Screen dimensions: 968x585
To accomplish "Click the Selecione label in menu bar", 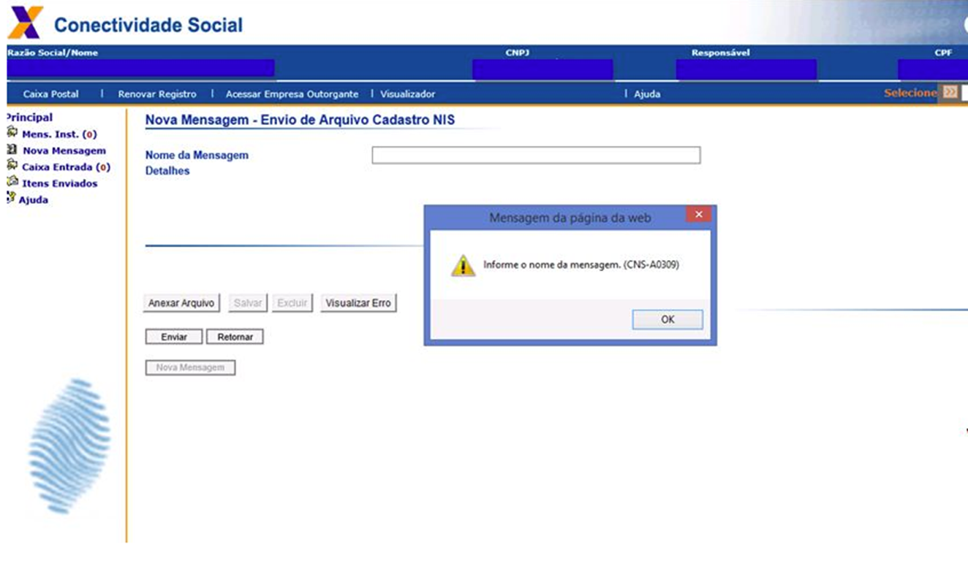I will [910, 93].
